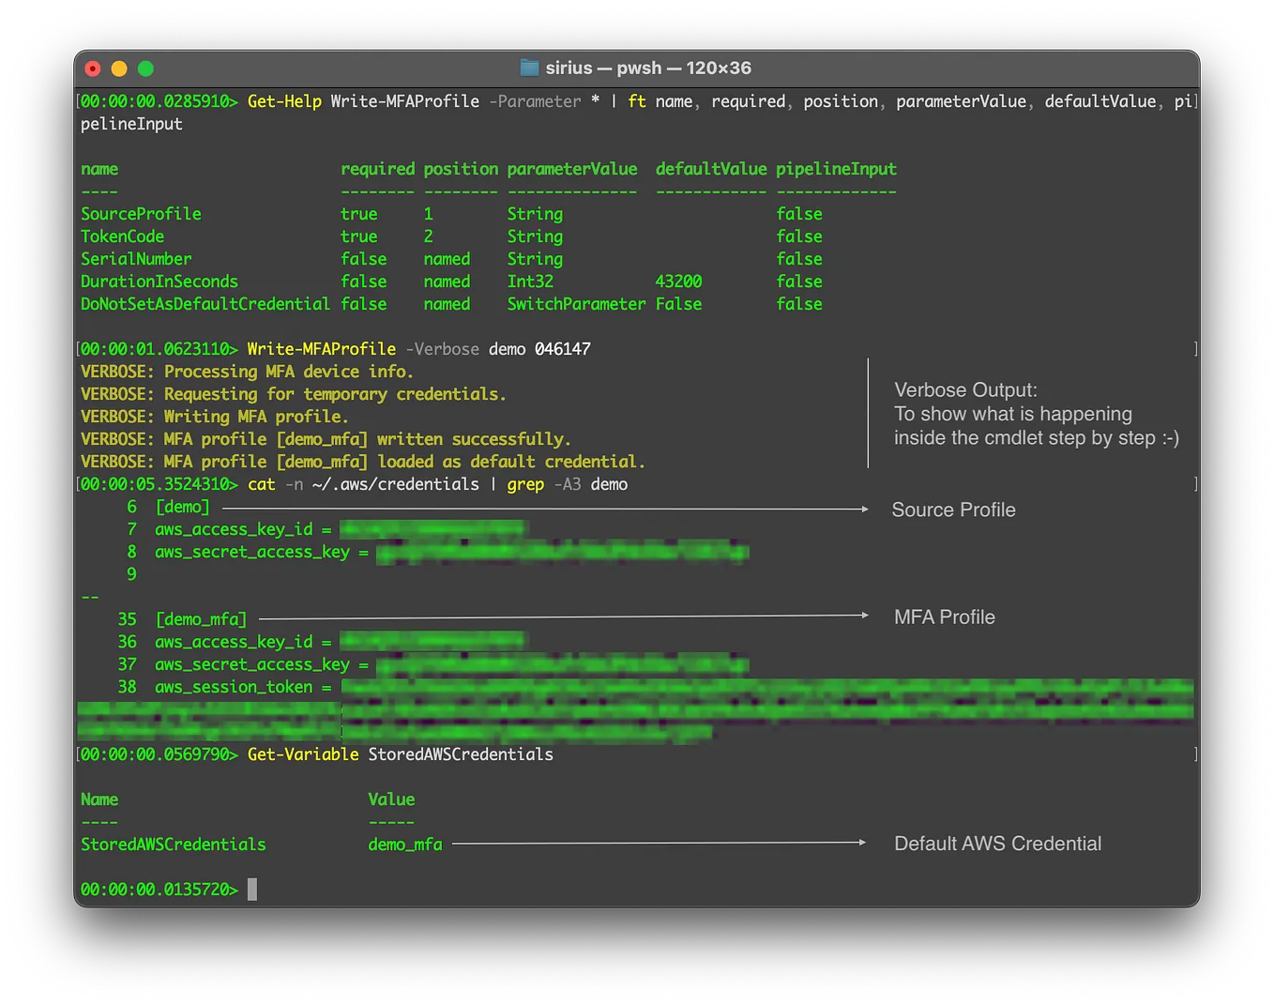Click 'VERBOSE: Processing MFA device info.' line
This screenshot has width=1274, height=1005.
click(247, 372)
